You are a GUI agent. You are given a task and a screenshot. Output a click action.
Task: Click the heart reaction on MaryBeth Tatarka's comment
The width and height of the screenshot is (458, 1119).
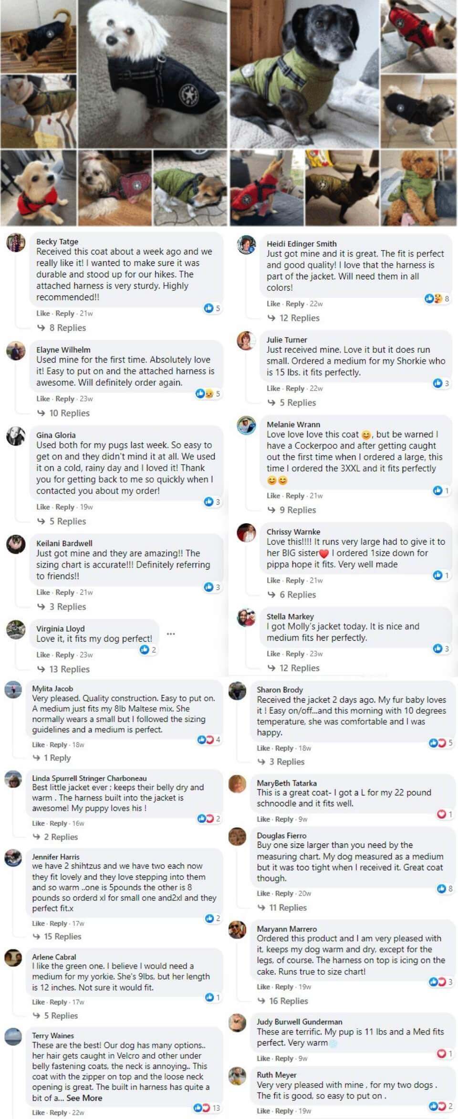442,814
